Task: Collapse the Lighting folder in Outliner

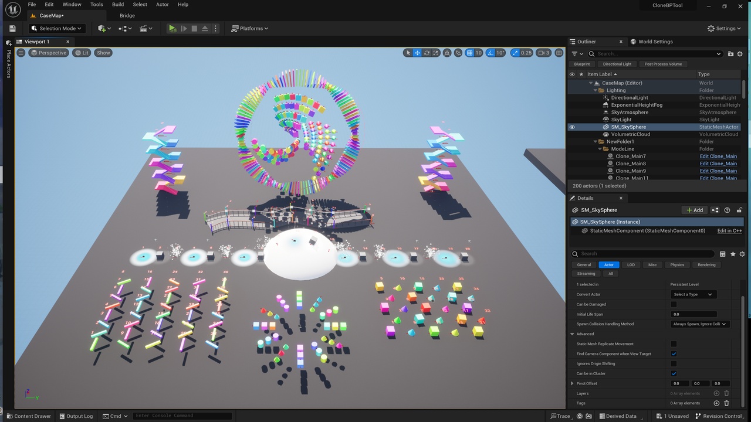Action: click(x=595, y=90)
